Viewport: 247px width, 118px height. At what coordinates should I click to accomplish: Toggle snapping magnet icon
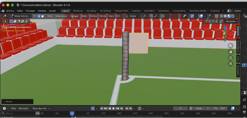pyautogui.click(x=151, y=16)
